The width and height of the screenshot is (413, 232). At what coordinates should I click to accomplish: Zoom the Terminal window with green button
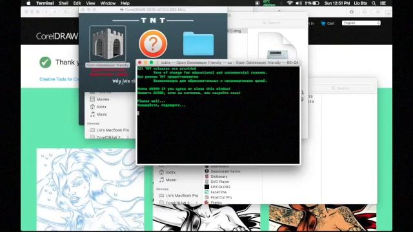tap(151, 63)
